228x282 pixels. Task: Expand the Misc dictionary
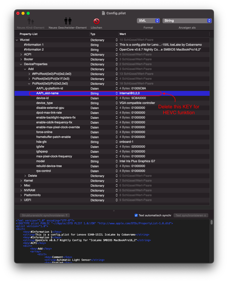[21, 186]
